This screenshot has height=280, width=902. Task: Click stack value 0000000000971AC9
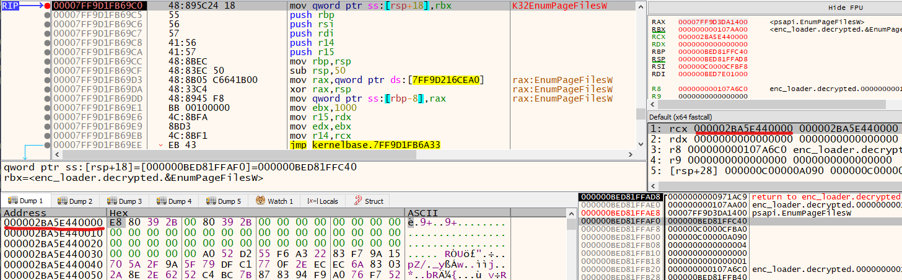coord(706,196)
